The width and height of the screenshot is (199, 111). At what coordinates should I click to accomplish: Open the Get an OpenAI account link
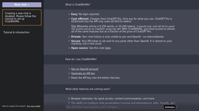tap(85, 69)
